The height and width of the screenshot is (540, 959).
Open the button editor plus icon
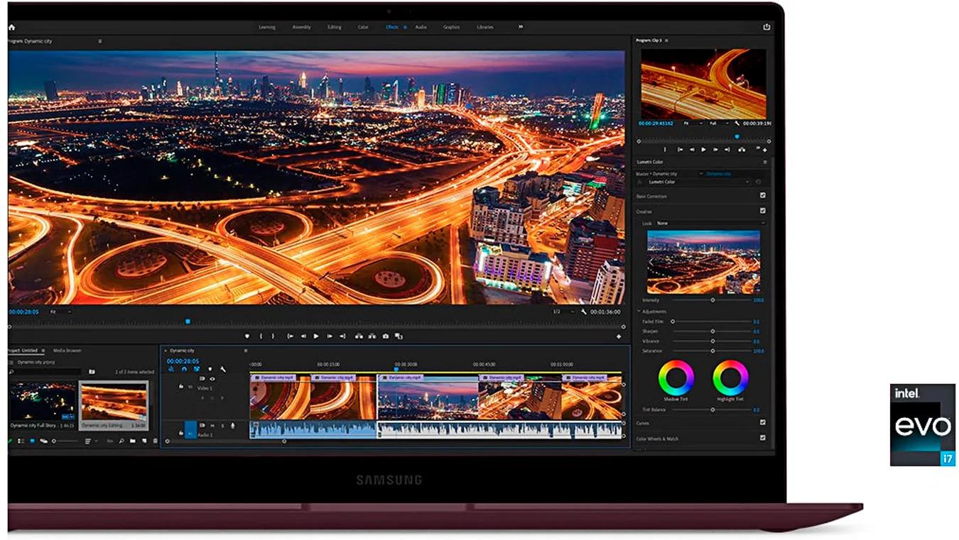619,336
